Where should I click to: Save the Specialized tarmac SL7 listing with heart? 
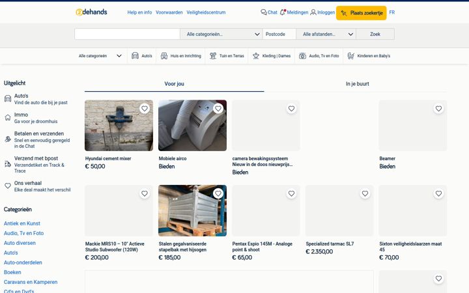(x=365, y=194)
